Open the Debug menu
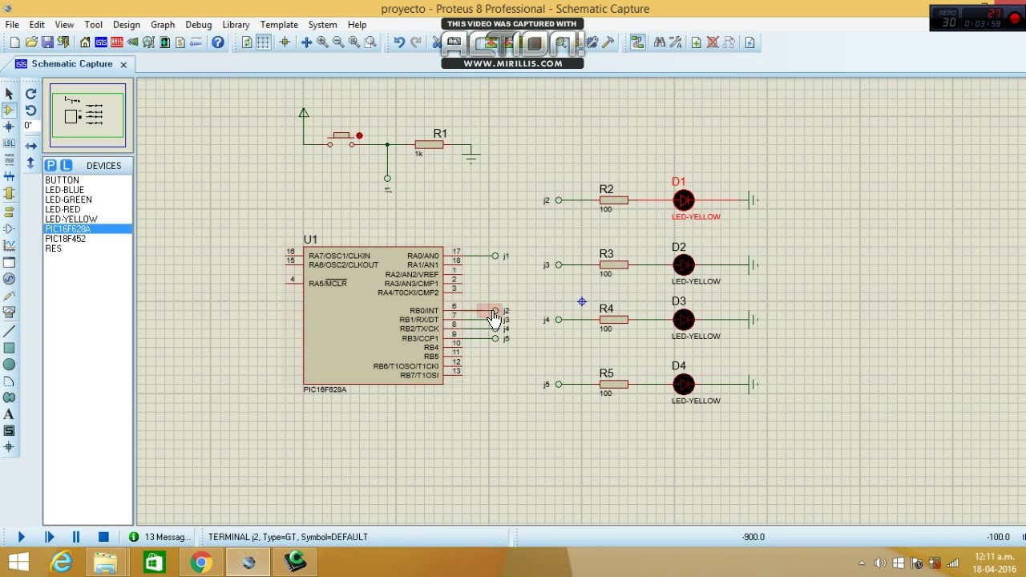Viewport: 1026px width, 577px height. pos(199,25)
